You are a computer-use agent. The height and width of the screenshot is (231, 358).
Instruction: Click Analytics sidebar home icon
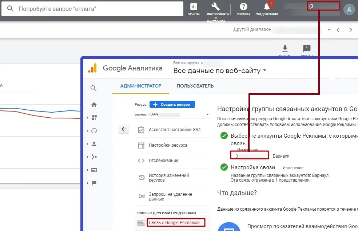point(94,105)
